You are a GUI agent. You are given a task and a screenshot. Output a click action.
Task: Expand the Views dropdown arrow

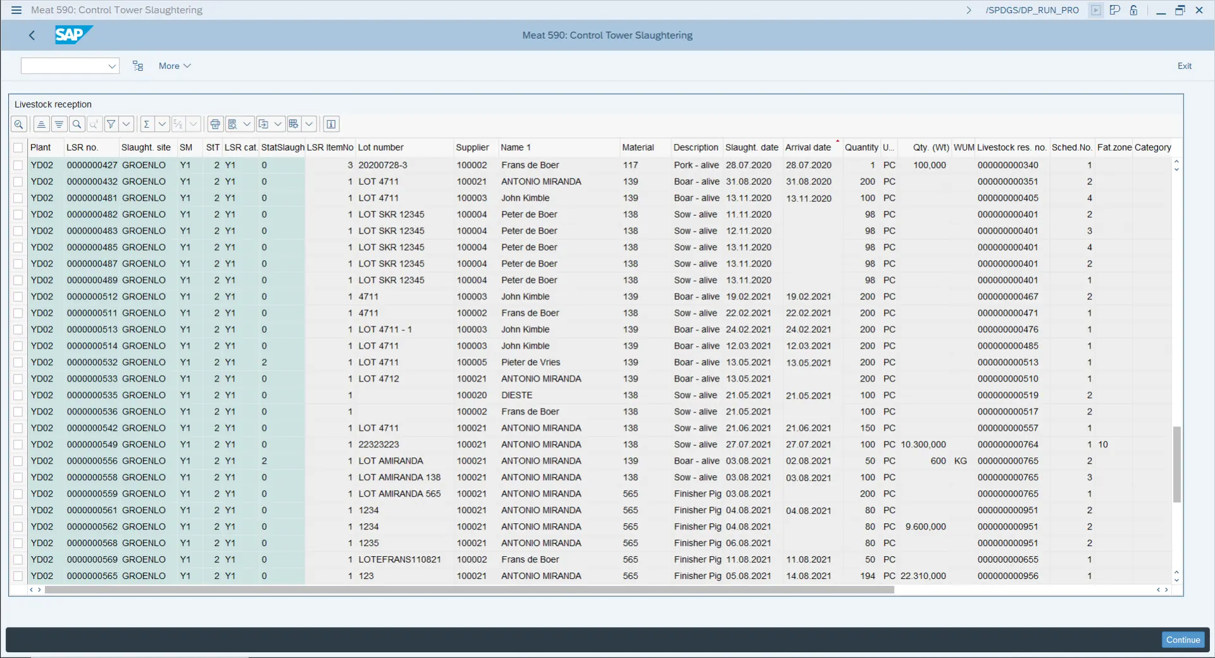[247, 124]
